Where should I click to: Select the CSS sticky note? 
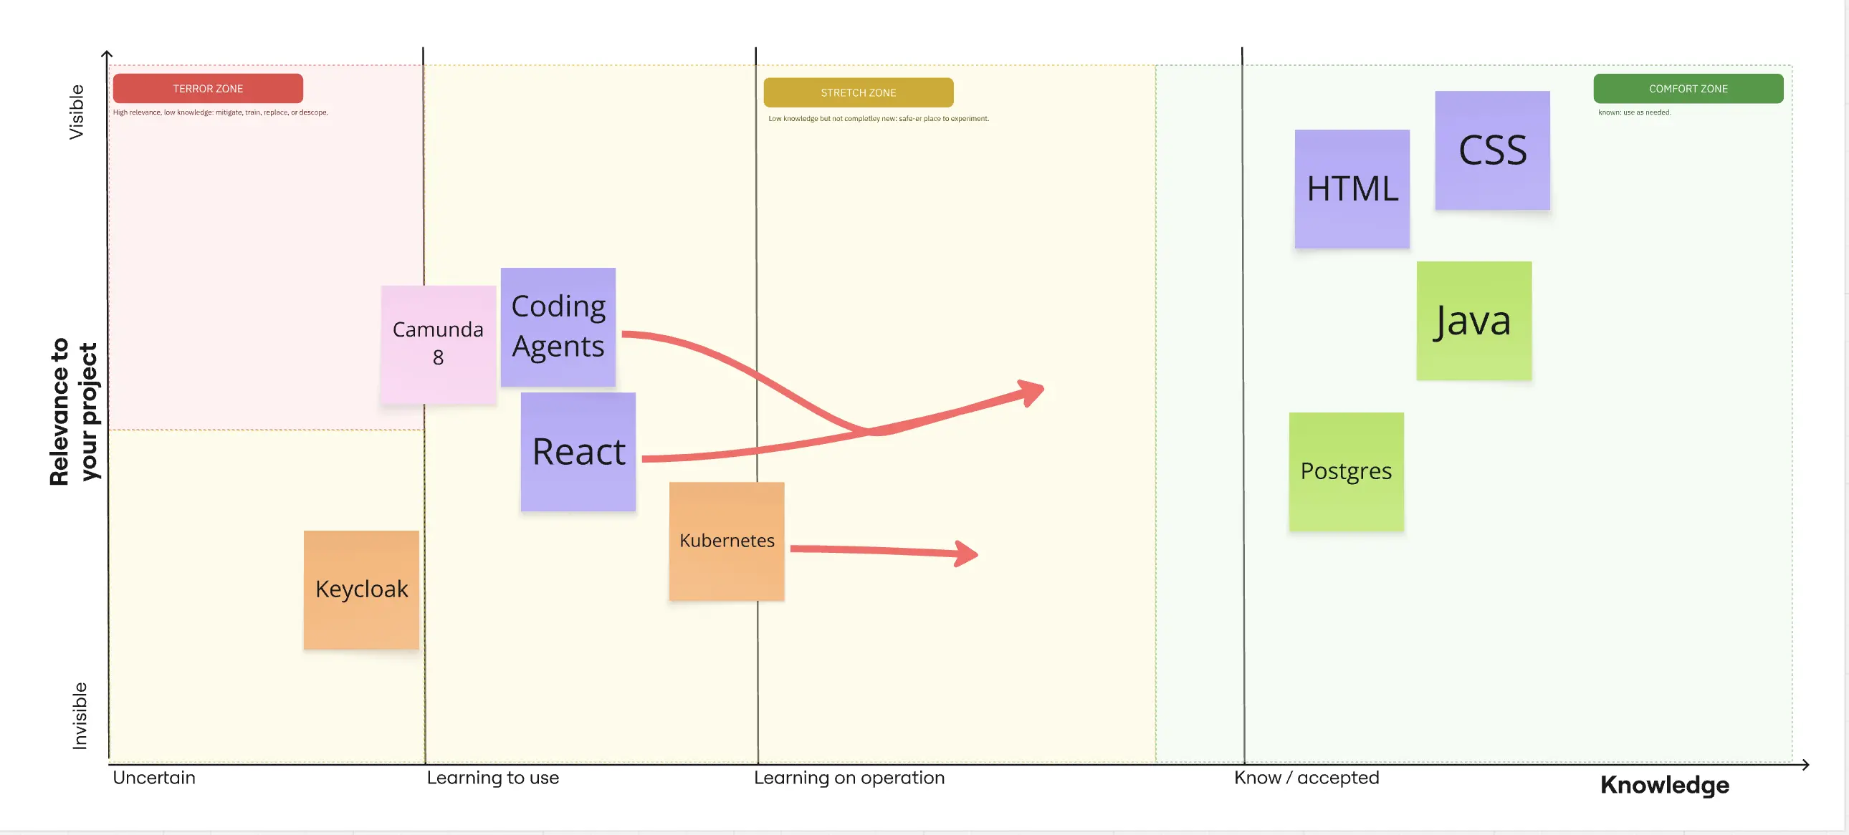tap(1492, 150)
